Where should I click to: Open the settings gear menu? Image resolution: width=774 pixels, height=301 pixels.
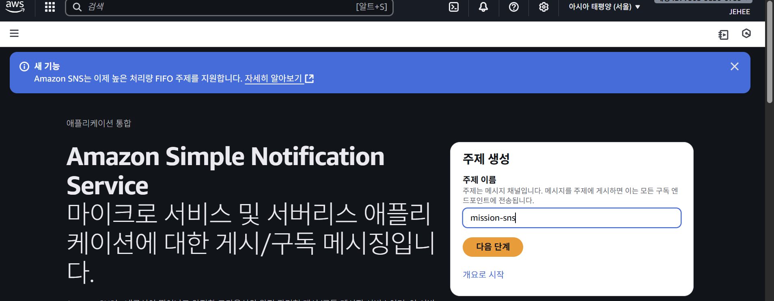click(x=543, y=7)
